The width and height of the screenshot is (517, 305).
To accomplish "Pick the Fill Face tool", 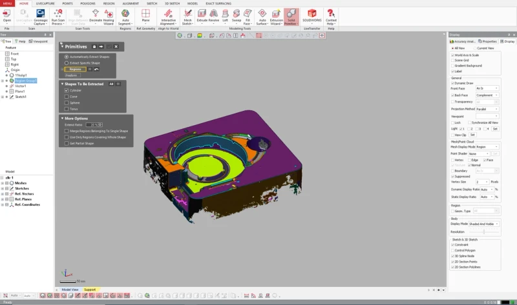I will (x=248, y=17).
